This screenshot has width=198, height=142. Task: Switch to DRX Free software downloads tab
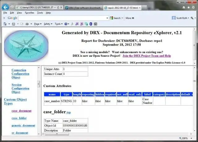(84, 8)
